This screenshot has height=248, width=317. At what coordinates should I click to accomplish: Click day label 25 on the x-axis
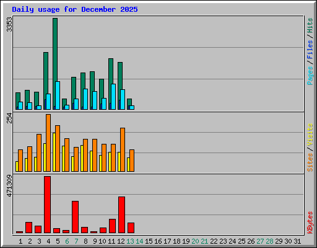[x=241, y=241]
